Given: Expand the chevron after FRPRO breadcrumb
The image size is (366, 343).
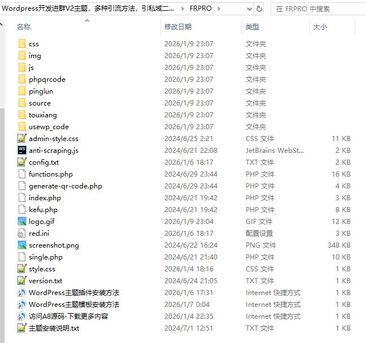Looking at the screenshot, I should pyautogui.click(x=219, y=9).
